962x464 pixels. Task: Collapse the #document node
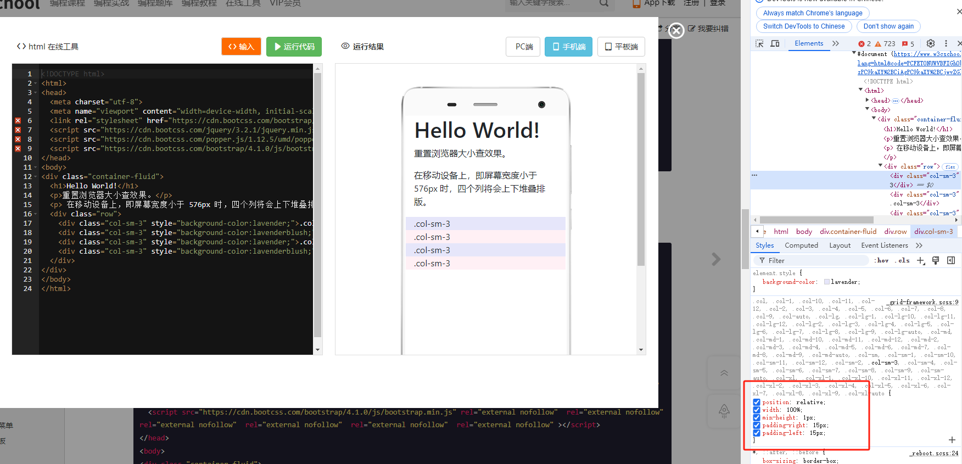(x=854, y=54)
